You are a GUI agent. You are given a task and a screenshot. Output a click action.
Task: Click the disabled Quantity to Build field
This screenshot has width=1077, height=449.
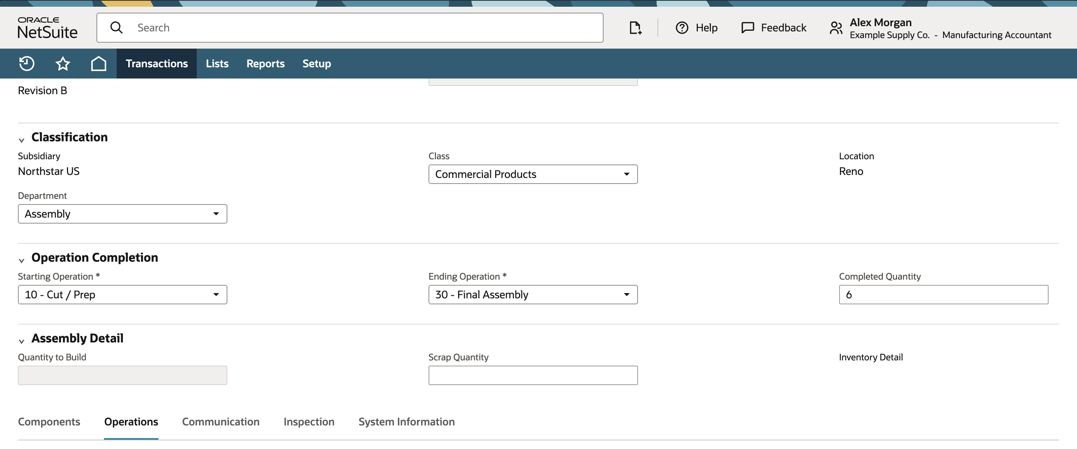[123, 375]
